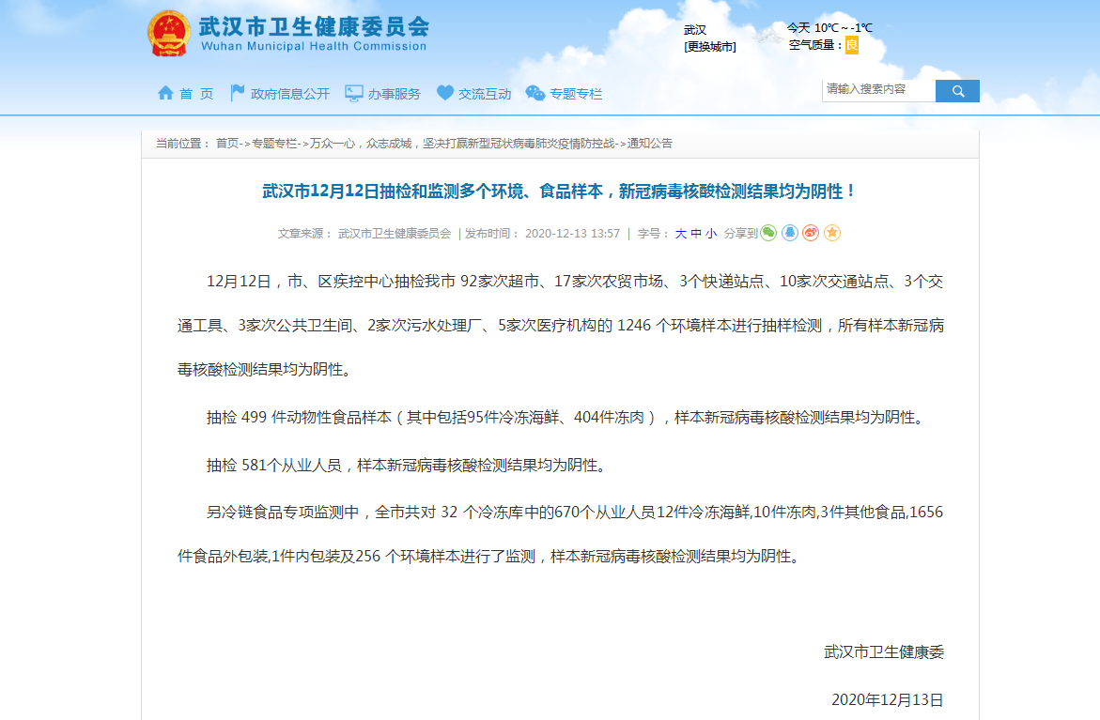Open the 交流互动 menu
Viewport: 1100px width, 720px height.
(x=485, y=94)
